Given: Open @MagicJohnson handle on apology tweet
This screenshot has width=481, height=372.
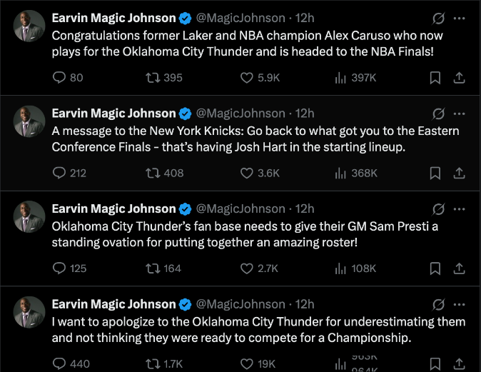Looking at the screenshot, I should coord(241,305).
